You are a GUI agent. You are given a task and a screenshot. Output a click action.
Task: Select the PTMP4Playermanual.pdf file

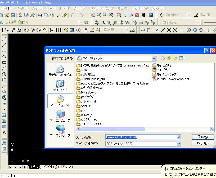171,79
